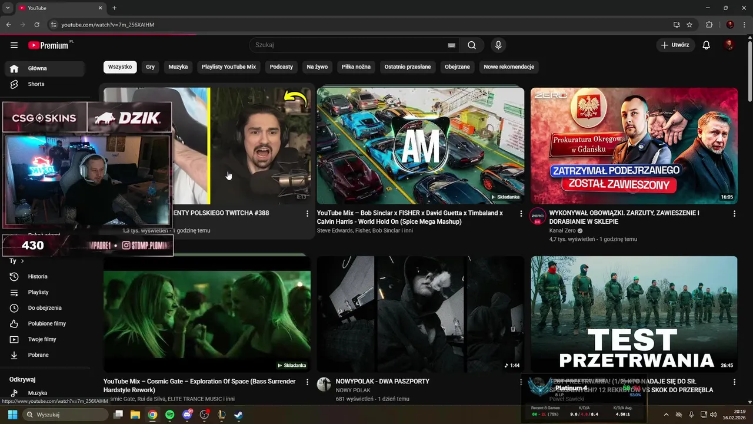Open TEST PRZETRWANIA video thumbnail
753x424 pixels.
click(x=634, y=314)
